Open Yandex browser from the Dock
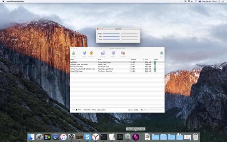The image size is (227, 142). (96, 137)
